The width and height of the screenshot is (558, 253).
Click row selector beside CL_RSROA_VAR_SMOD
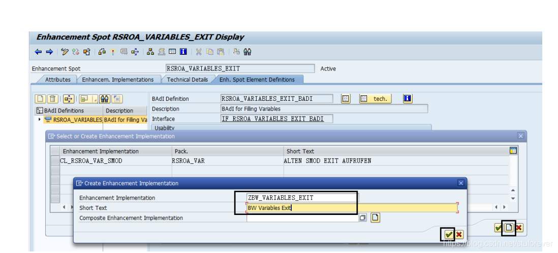pyautogui.click(x=55, y=161)
